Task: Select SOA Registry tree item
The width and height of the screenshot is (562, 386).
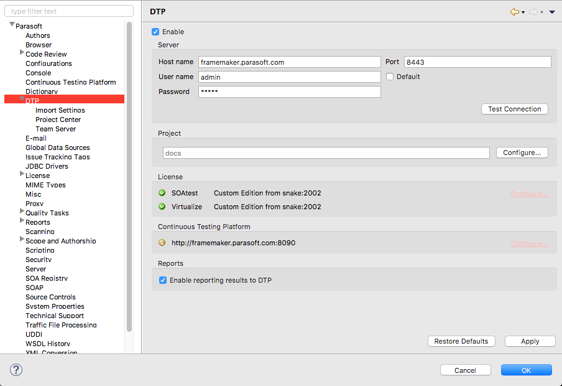Action: tap(46, 278)
